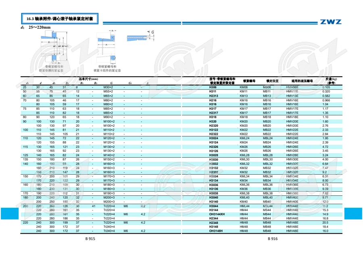The width and height of the screenshot is (363, 257).
Task: Click hydraulic nut HMV06E
Action: pyautogui.click(x=292, y=87)
